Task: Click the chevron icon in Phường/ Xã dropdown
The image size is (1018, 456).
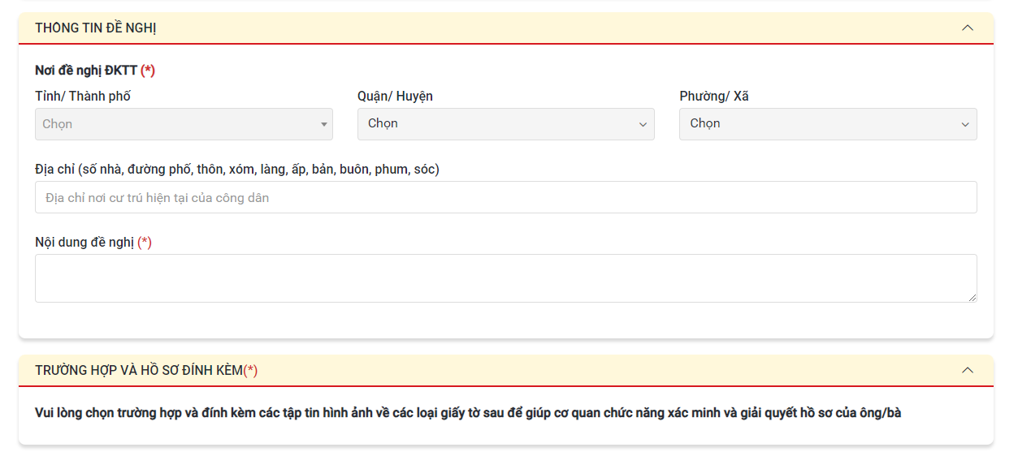Action: (x=965, y=125)
